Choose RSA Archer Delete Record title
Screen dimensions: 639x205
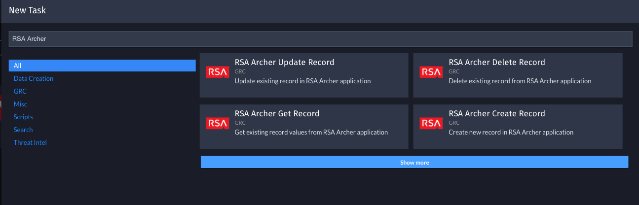click(497, 62)
